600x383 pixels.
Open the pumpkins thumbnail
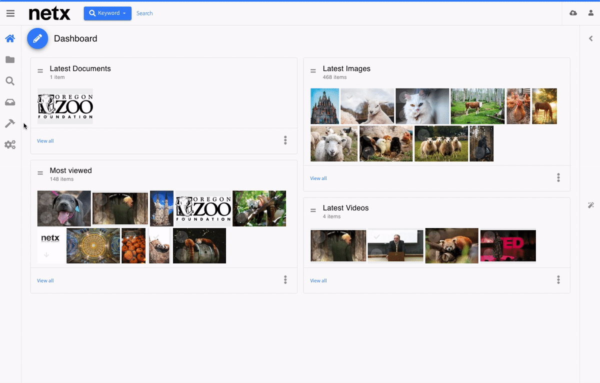click(x=133, y=245)
